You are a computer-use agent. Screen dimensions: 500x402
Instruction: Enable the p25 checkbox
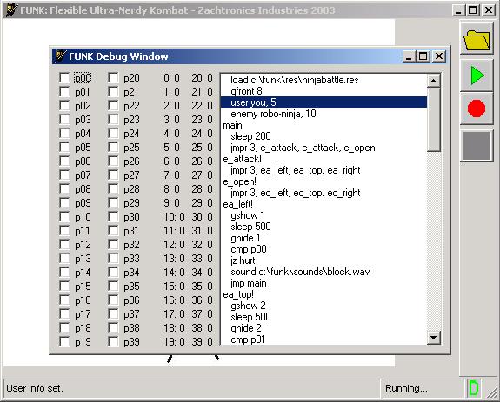(x=113, y=147)
